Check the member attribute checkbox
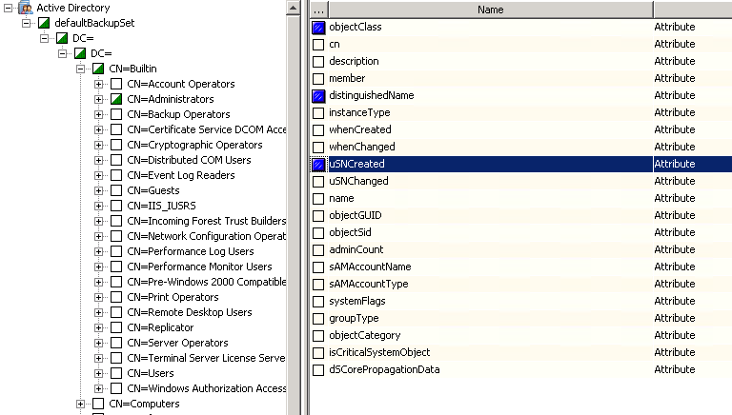Viewport: 732px width, 415px height. pyautogui.click(x=318, y=79)
